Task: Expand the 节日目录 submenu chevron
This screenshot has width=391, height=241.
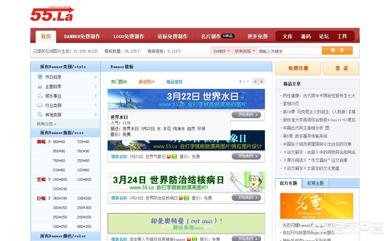Action: coord(96,77)
